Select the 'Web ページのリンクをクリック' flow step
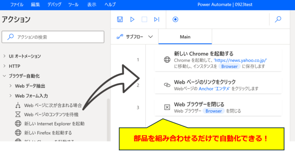This screenshot has width=295, height=153. (218, 85)
